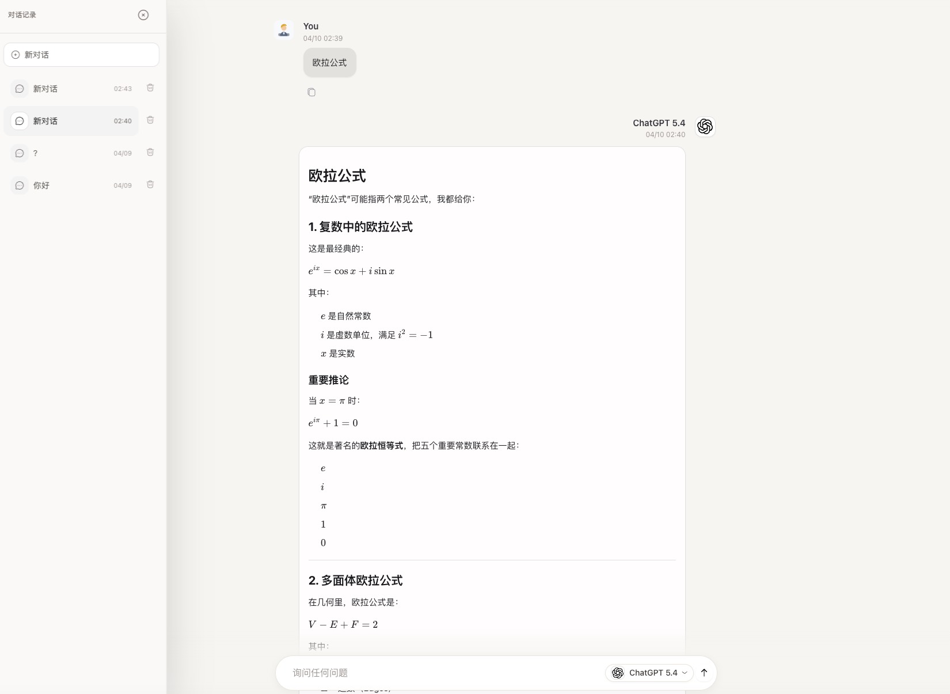
Task: Delete the "?" conversation
Action: pos(150,153)
